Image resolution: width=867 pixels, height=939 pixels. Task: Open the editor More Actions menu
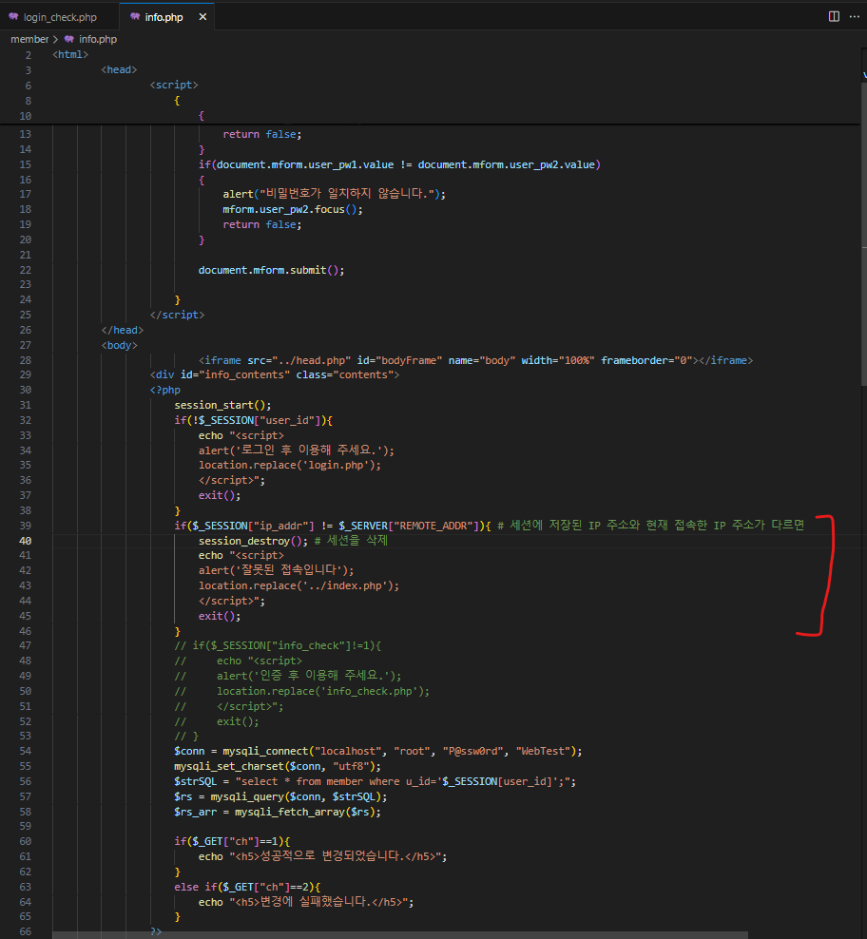[x=855, y=16]
